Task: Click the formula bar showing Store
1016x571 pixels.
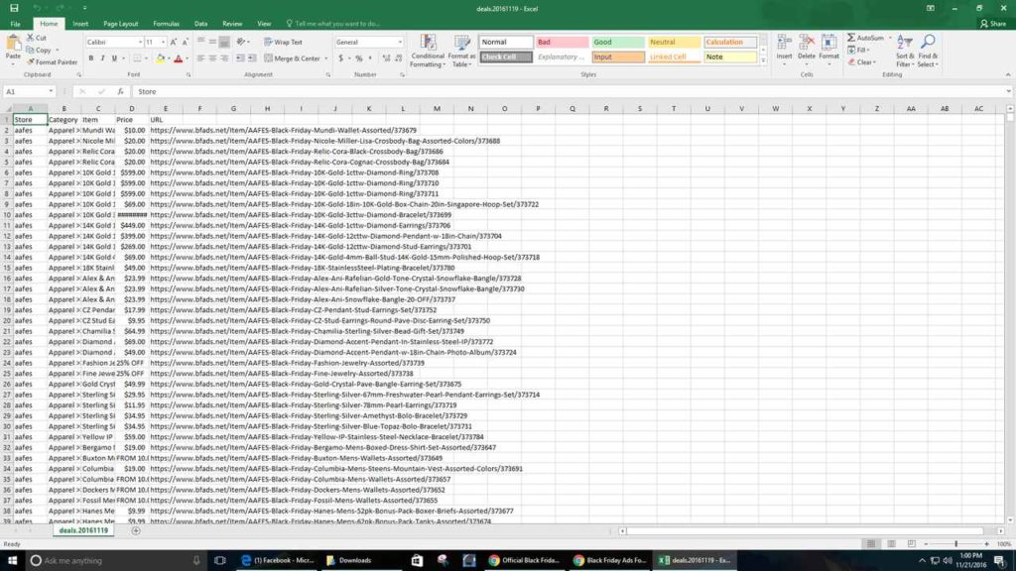Action: coord(571,91)
